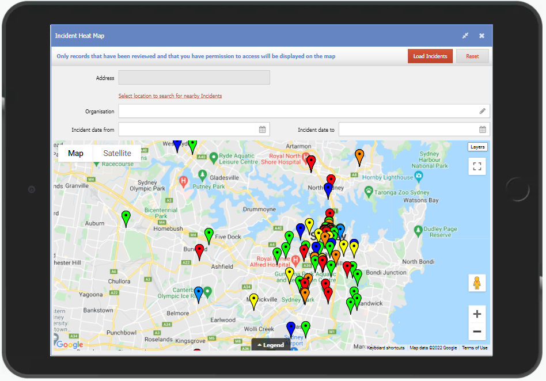546x381 pixels.
Task: Open the "Incident date from" calendar picker
Action: point(262,129)
